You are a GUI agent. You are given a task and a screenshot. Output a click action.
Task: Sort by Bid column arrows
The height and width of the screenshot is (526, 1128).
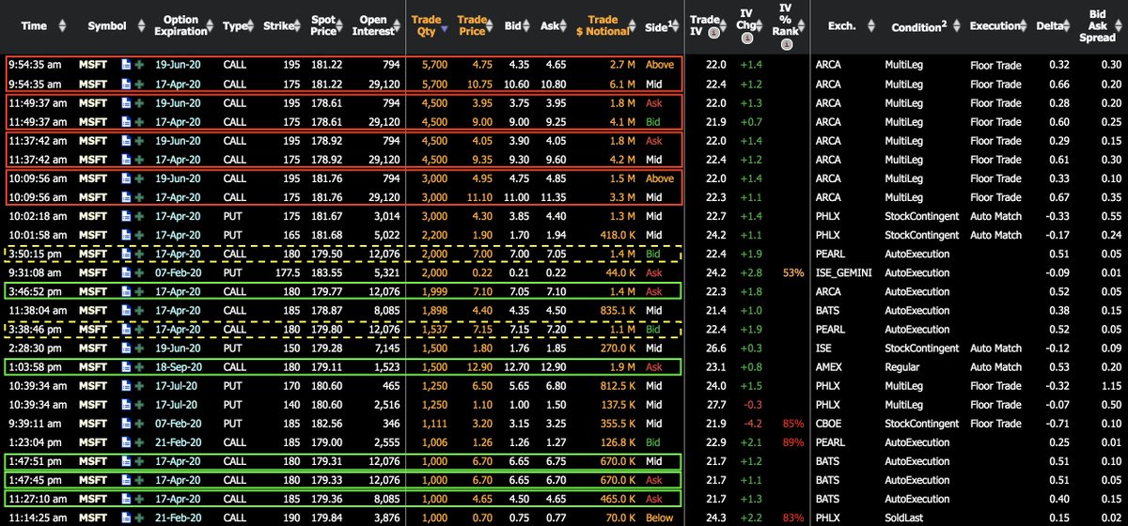[528, 26]
